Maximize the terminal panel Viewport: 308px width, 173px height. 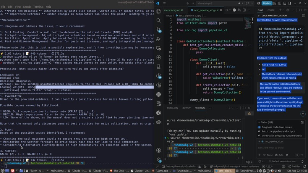244,108
